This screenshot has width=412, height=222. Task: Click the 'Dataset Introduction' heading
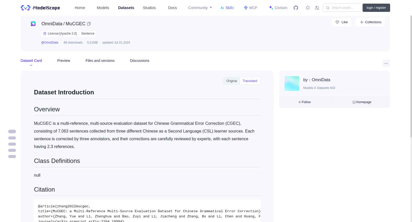click(64, 92)
